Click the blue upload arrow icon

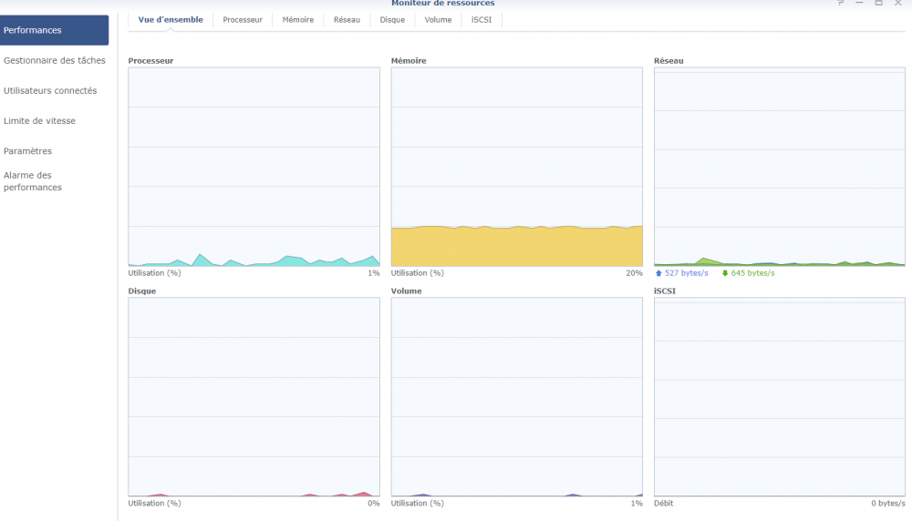(659, 273)
